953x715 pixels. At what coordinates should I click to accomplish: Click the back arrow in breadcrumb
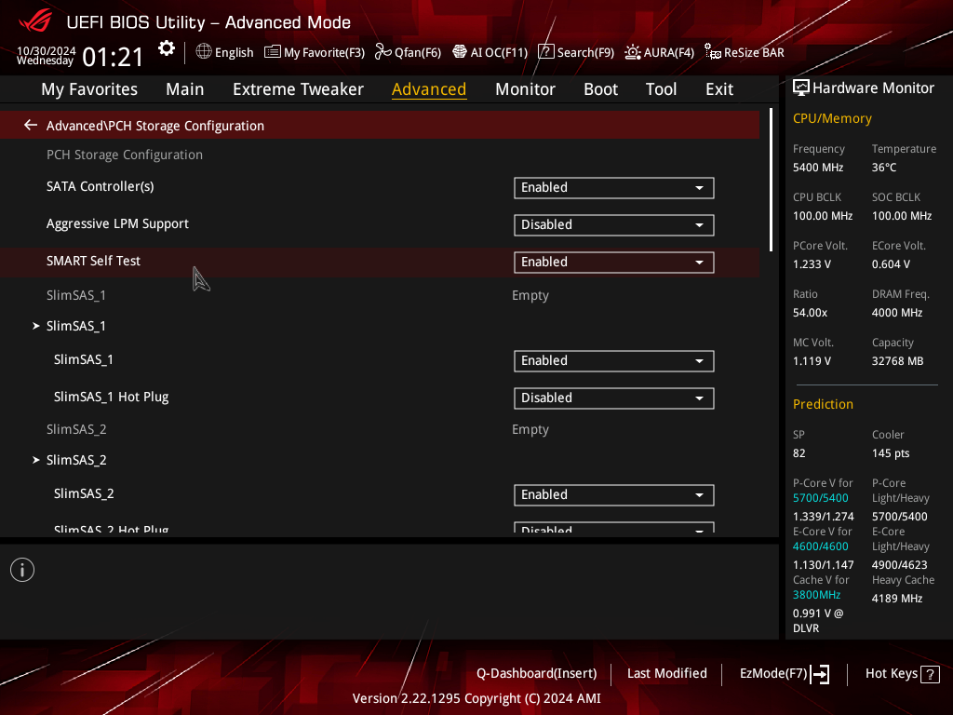31,126
